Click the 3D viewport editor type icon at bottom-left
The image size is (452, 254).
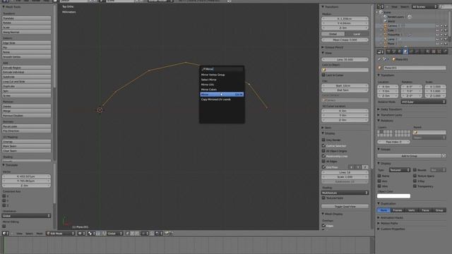[x=5, y=234]
